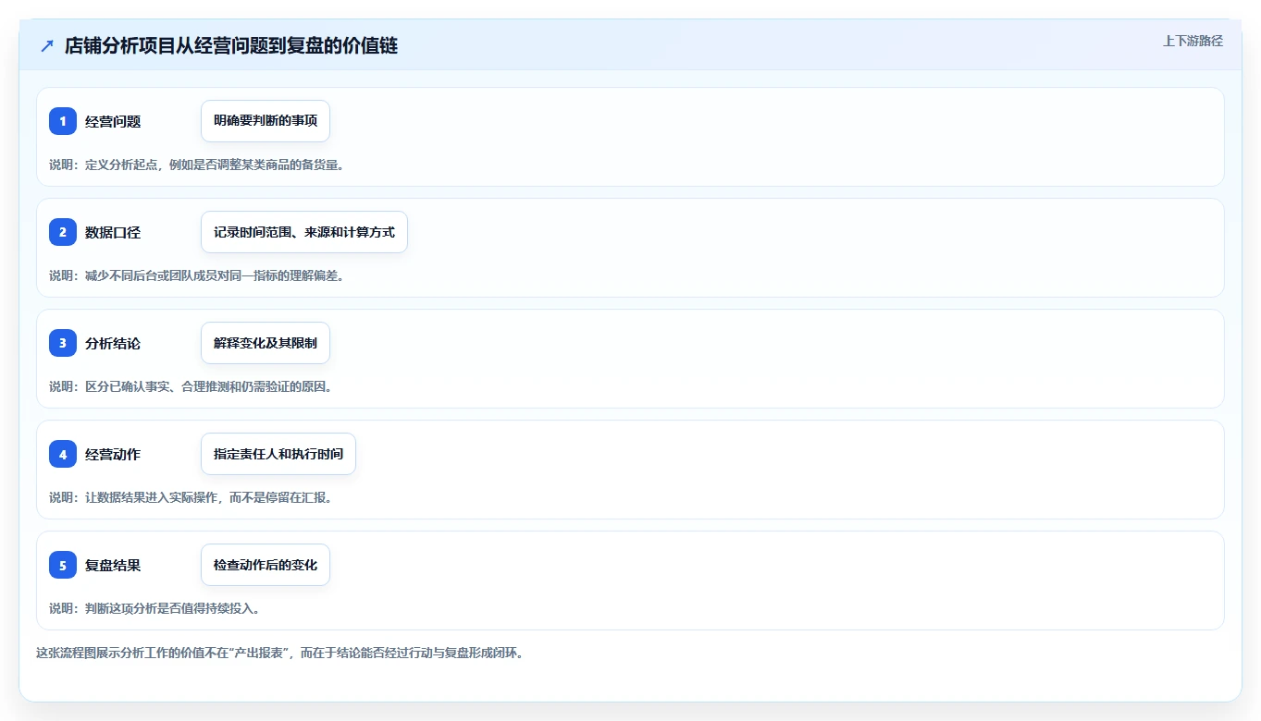Image resolution: width=1261 pixels, height=721 pixels.
Task: Click the step 5 number badge
Action: 63,565
